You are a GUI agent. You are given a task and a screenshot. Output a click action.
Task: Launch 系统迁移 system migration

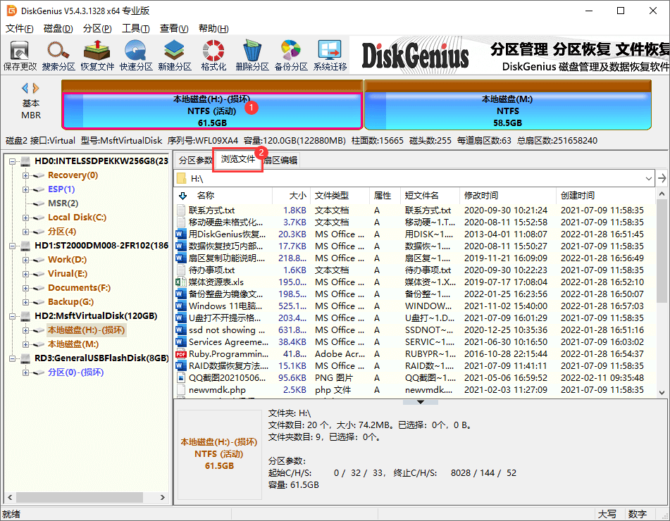[x=330, y=55]
